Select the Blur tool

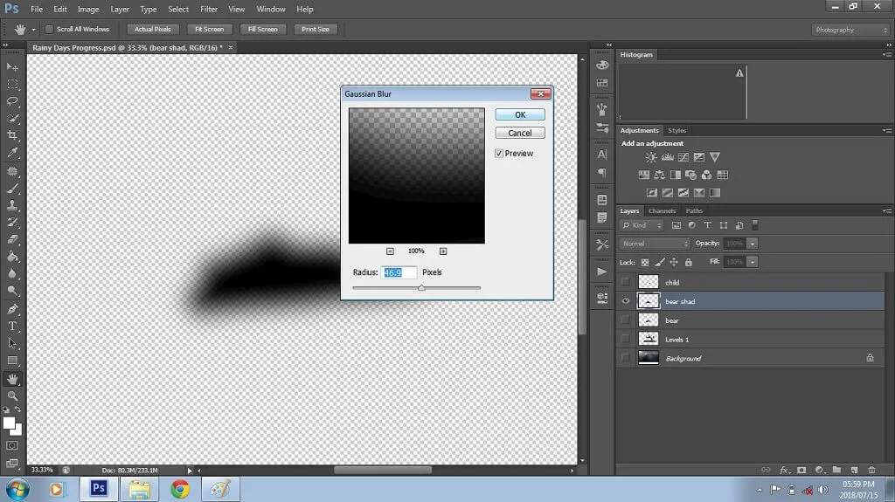coord(12,274)
